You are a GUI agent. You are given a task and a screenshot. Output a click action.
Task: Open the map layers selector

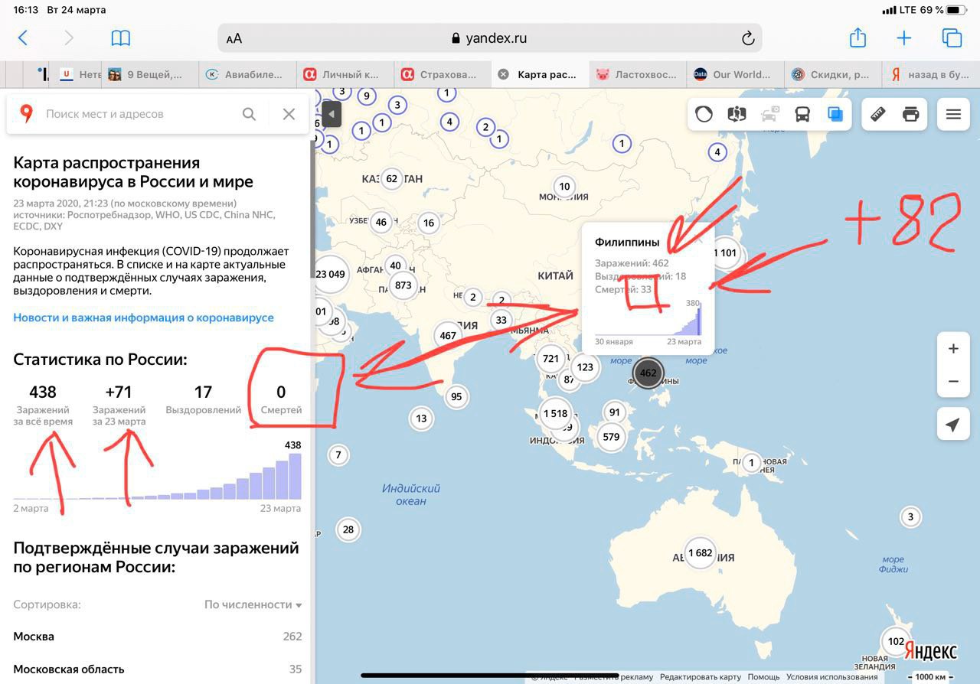835,115
